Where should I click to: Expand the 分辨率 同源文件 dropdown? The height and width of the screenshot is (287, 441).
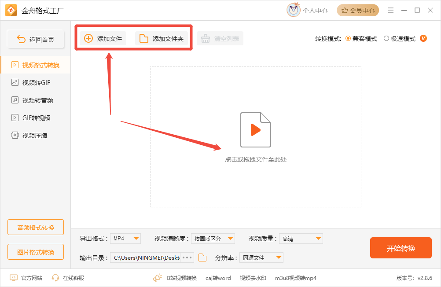[x=261, y=258]
